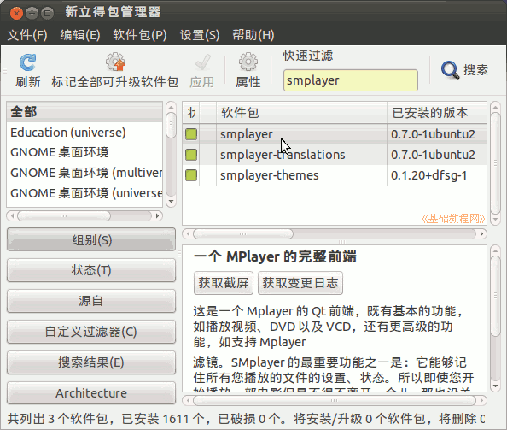This screenshot has width=507, height=430.
Task: Click the Search (搜索) magnifier icon
Action: click(x=450, y=70)
